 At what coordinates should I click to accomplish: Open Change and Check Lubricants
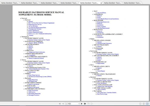click(x=37, y=52)
